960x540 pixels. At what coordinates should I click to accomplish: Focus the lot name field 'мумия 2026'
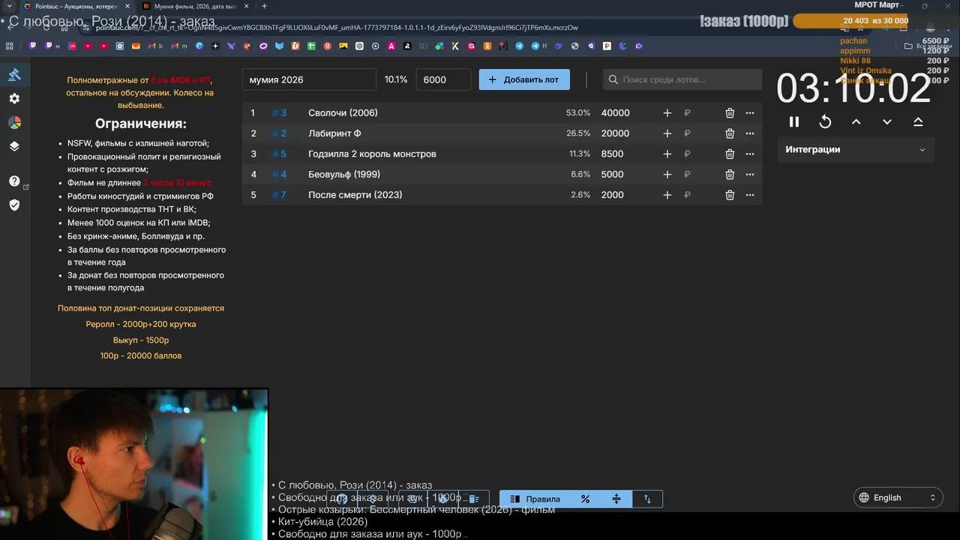309,79
